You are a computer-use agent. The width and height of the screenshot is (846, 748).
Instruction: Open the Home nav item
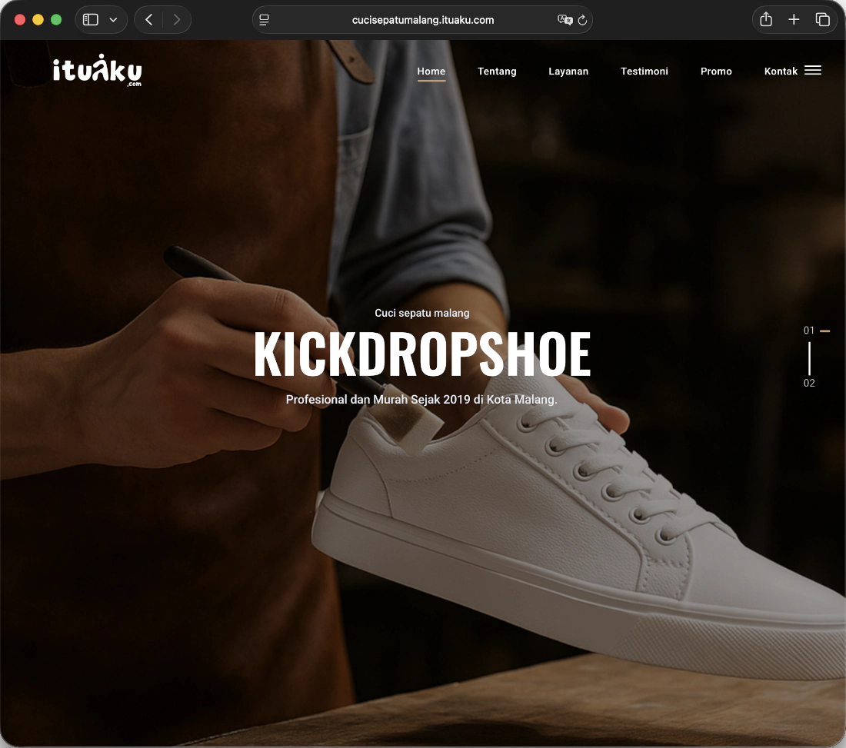point(431,71)
